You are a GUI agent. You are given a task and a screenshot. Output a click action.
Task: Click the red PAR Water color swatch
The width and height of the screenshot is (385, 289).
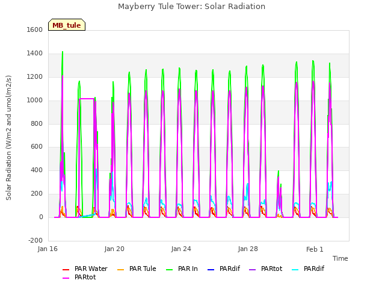pyautogui.click(x=66, y=270)
